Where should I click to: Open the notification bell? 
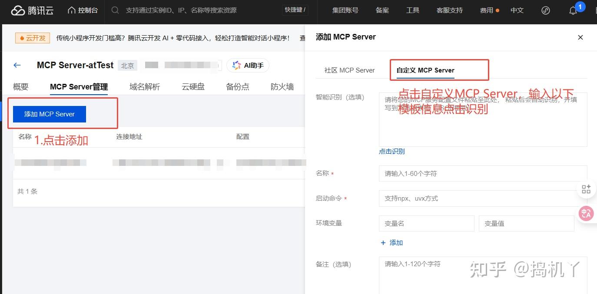(x=573, y=11)
